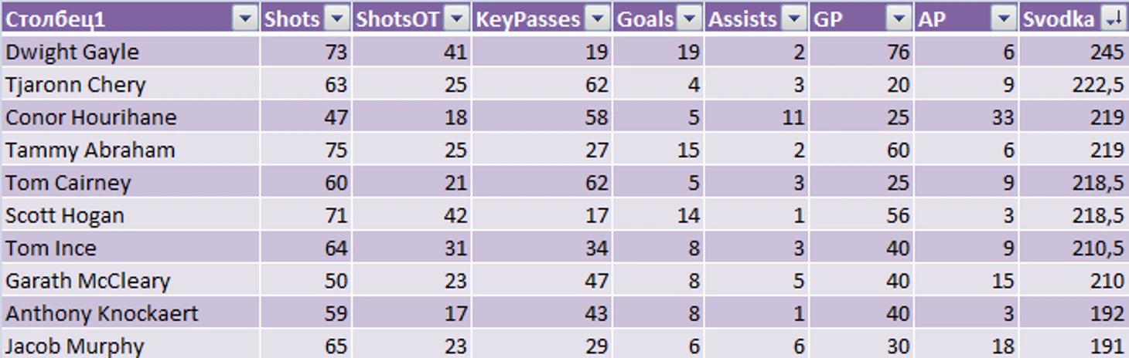Screen dimensions: 1129x358
Task: Open the sorted Svodka column filter button
Action: click(1112, 19)
